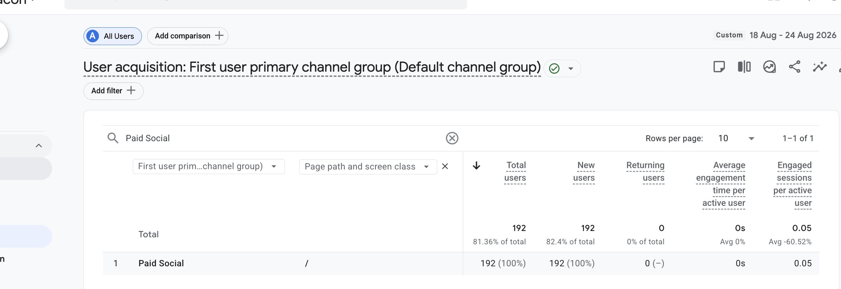Select the All Users comparison chip
This screenshot has width=841, height=289.
pyautogui.click(x=113, y=36)
